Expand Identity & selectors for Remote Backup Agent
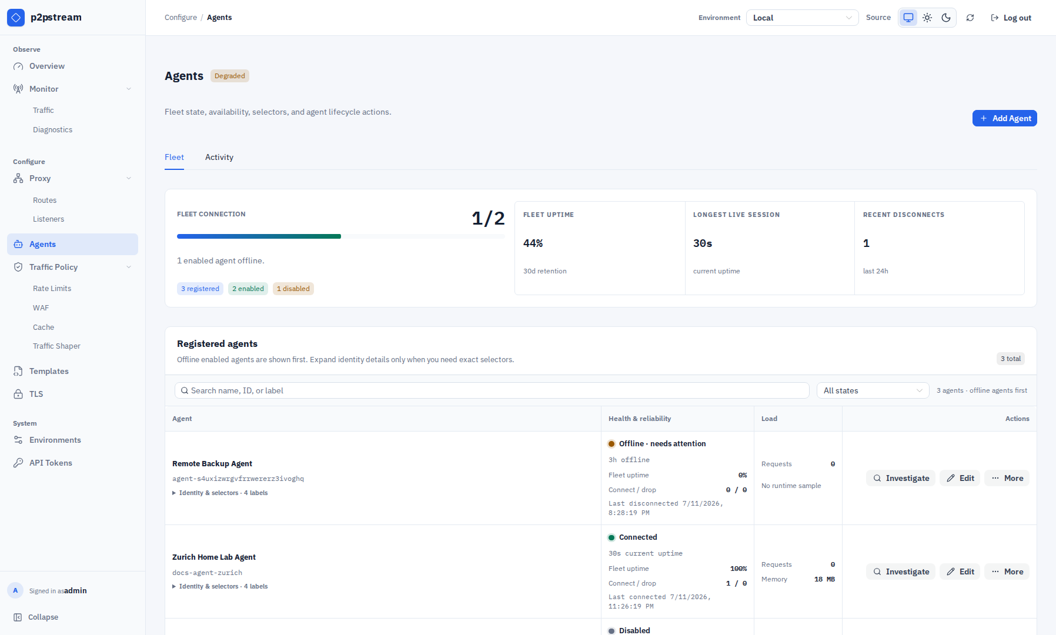The width and height of the screenshot is (1056, 635). [220, 493]
